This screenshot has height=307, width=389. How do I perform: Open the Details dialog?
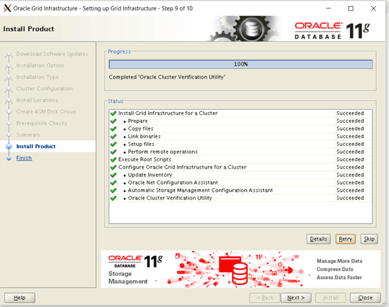pyautogui.click(x=319, y=239)
